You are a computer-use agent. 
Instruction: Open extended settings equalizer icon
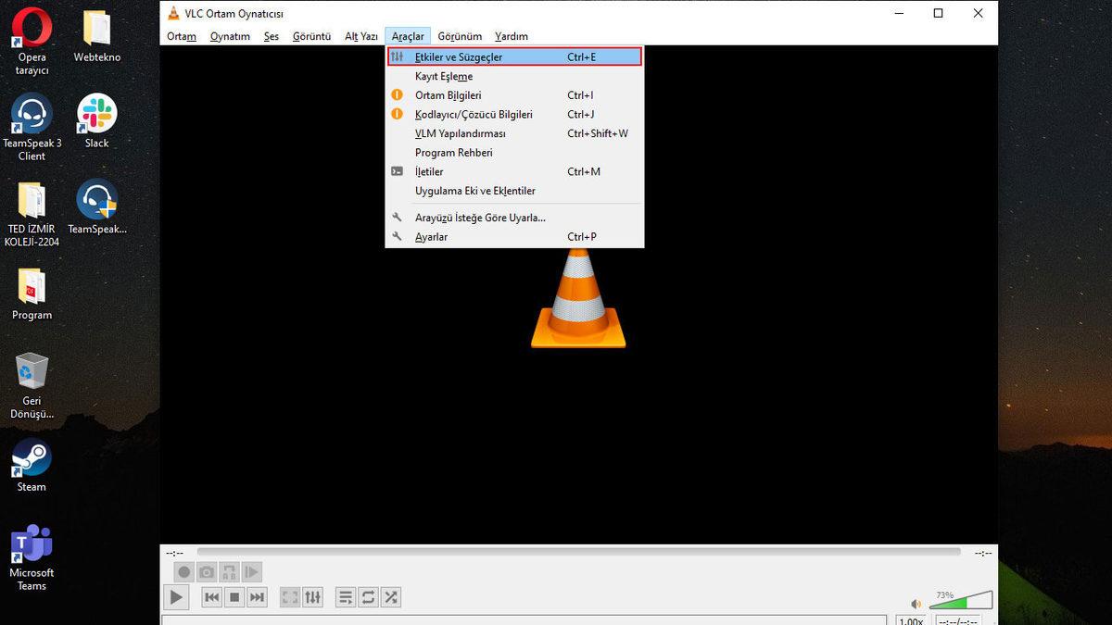tap(312, 597)
